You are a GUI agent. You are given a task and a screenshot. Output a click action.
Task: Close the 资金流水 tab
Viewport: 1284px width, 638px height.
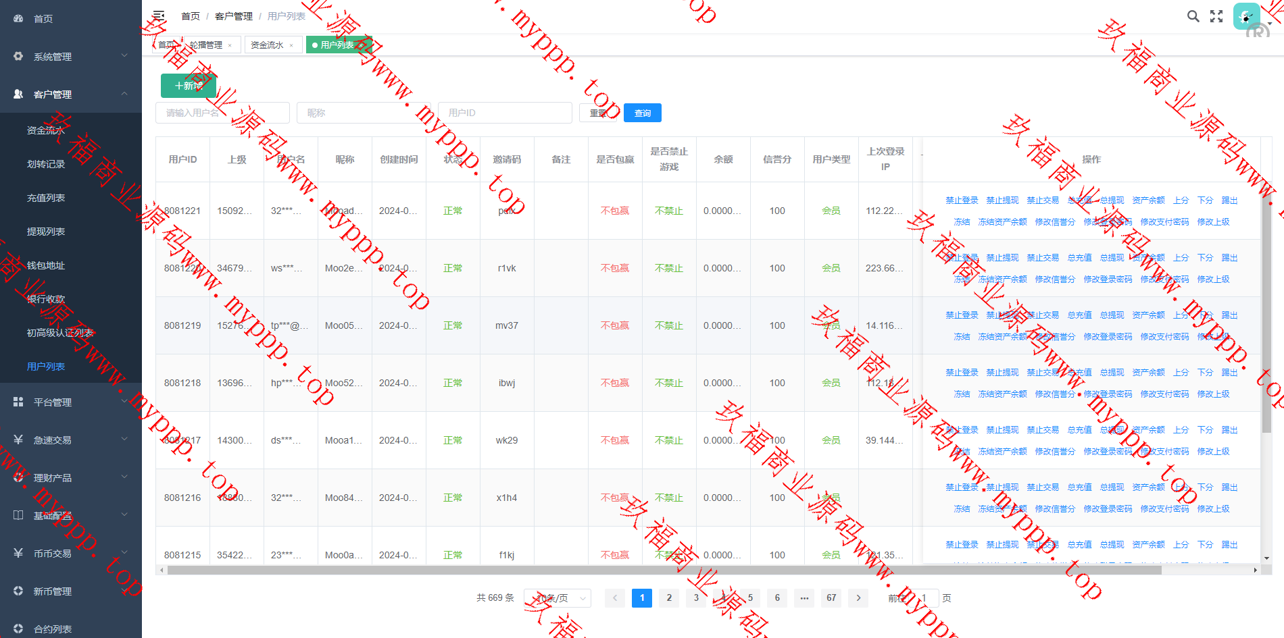click(291, 45)
